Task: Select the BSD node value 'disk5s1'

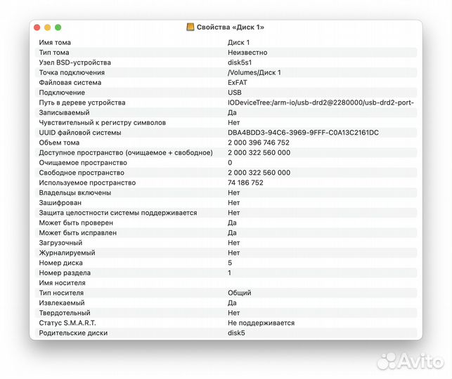Action: 240,62
